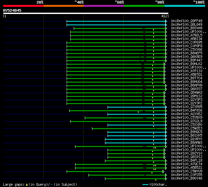Select the UniRef100_B8AMW3 label
This screenshot has width=208, height=187.
point(187,143)
